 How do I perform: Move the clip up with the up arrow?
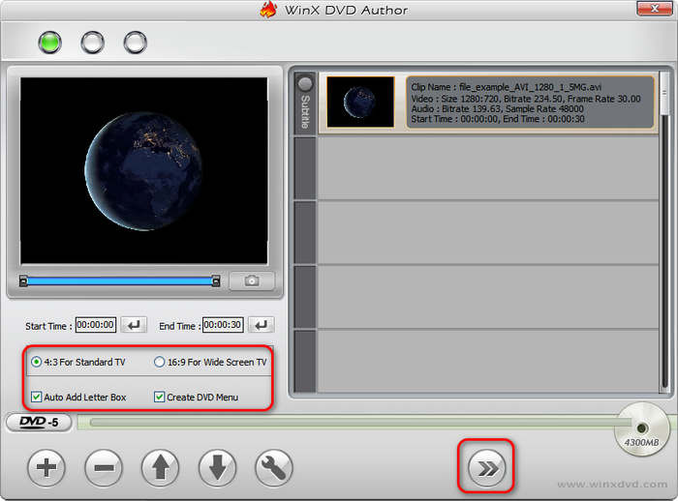(160, 469)
